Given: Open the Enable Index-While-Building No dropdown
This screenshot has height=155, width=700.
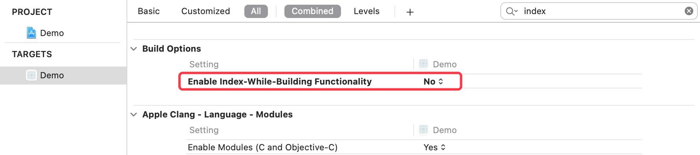Looking at the screenshot, I should [433, 81].
